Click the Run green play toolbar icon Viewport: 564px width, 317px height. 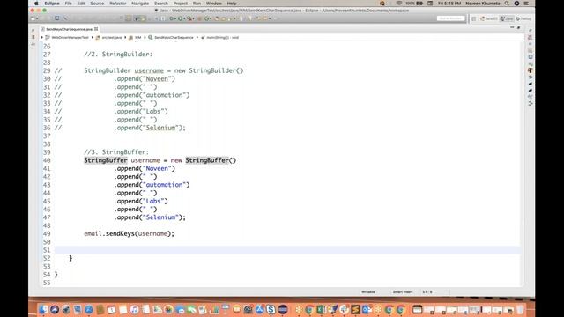coord(180,18)
